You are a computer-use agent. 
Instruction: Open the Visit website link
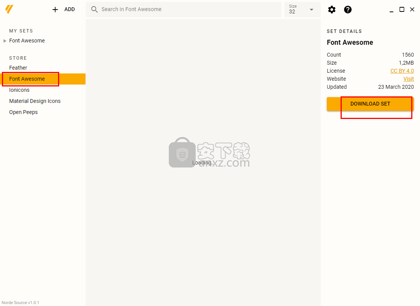[x=409, y=79]
